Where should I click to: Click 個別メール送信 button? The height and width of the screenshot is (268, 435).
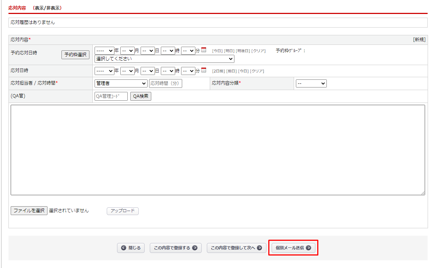293,248
